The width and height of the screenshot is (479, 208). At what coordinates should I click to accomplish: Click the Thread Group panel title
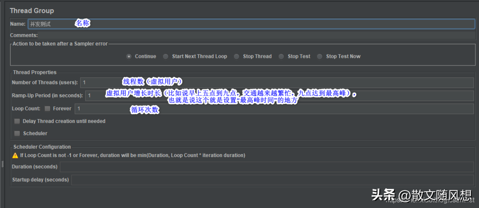[x=31, y=10]
